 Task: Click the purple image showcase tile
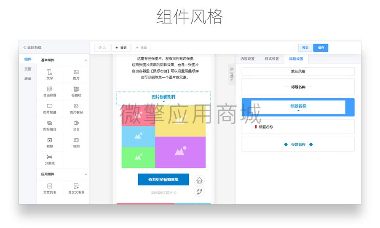pos(180,152)
